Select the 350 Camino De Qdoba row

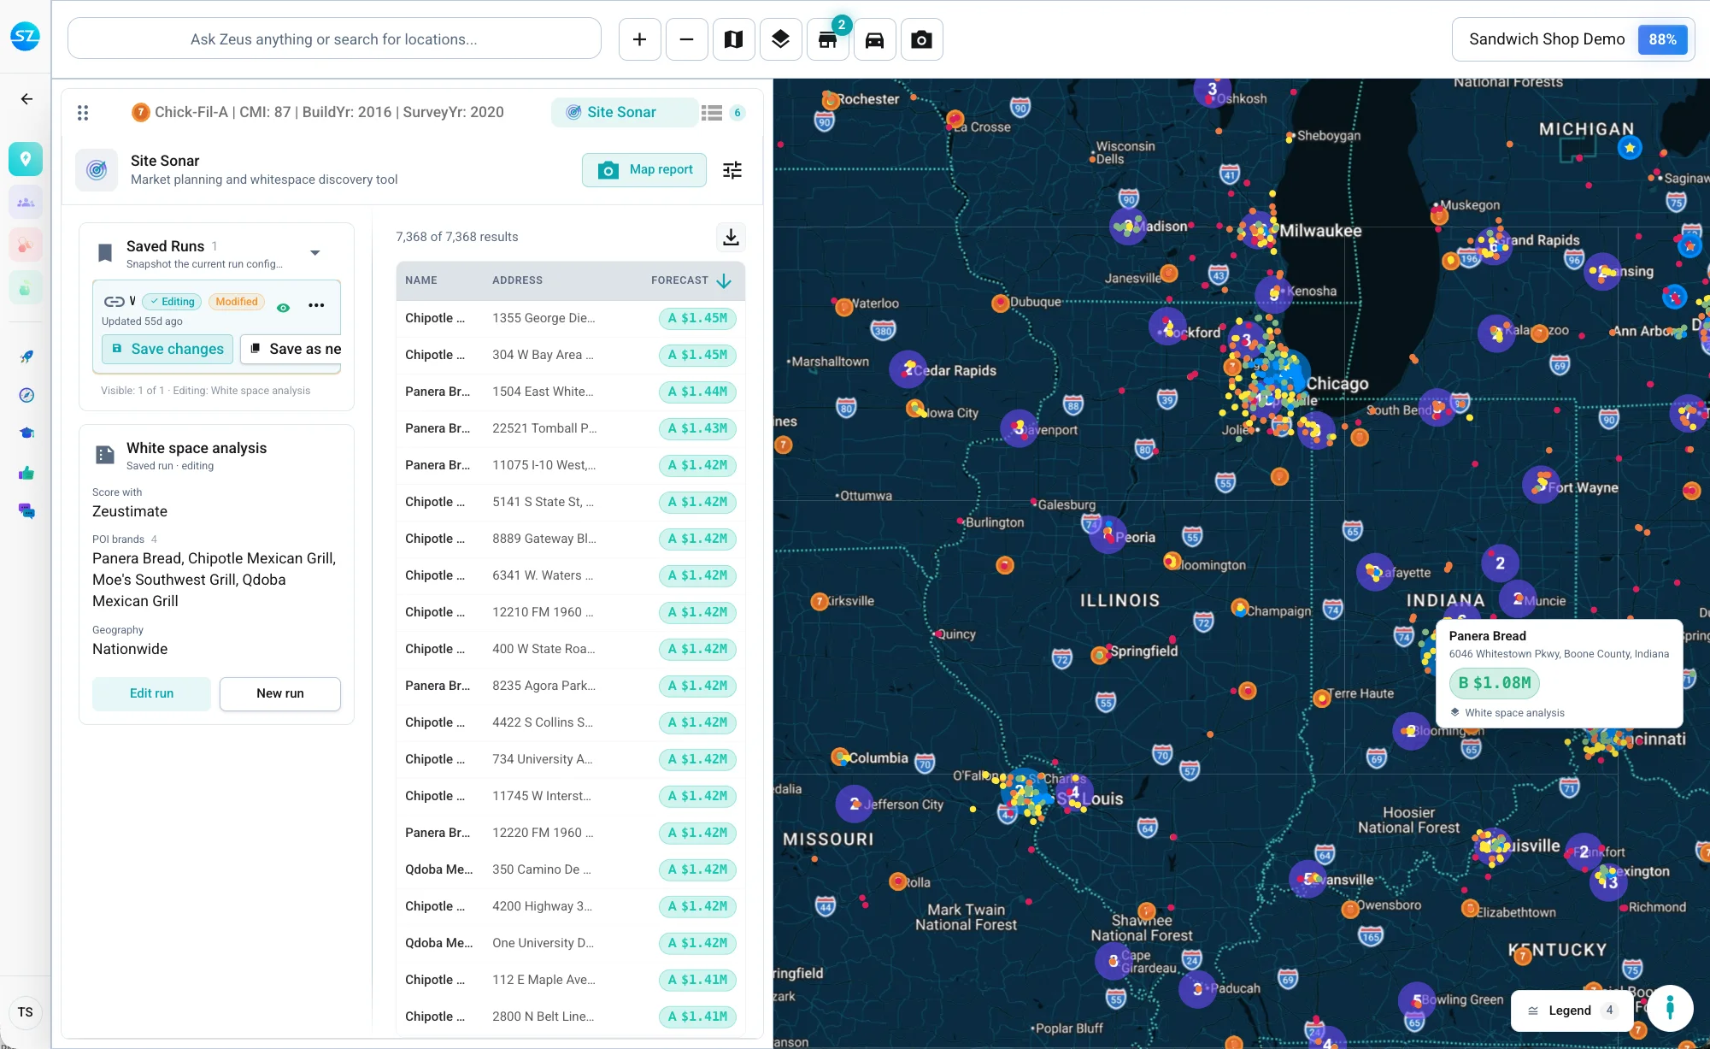click(570, 869)
